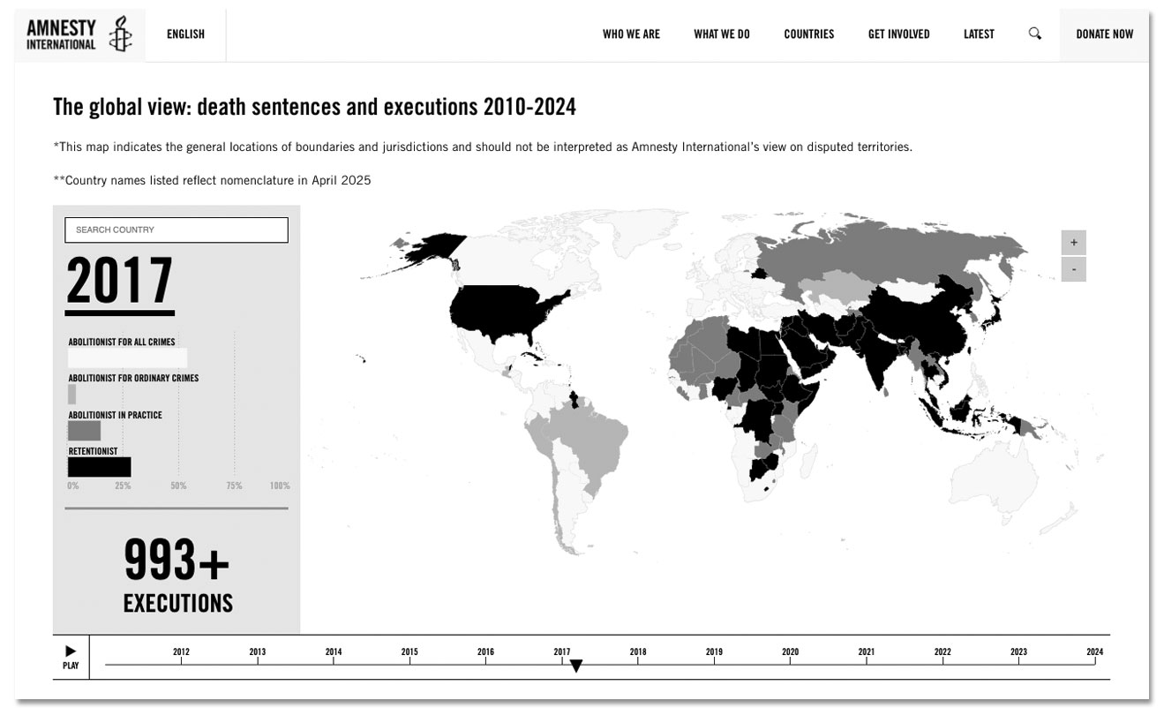Open the COUNTRIES menu
This screenshot has width=1164, height=708.
(808, 34)
